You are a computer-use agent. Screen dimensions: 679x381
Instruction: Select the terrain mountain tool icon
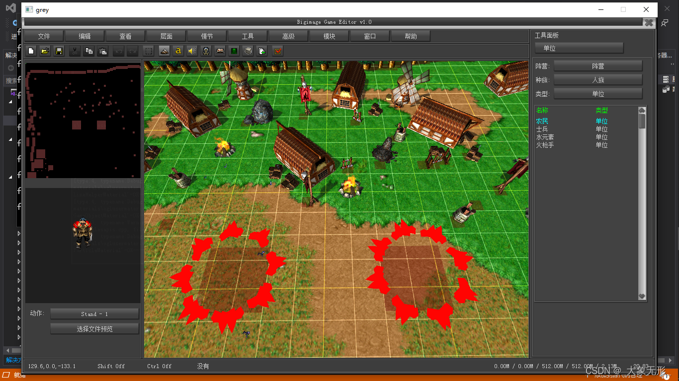click(x=164, y=51)
